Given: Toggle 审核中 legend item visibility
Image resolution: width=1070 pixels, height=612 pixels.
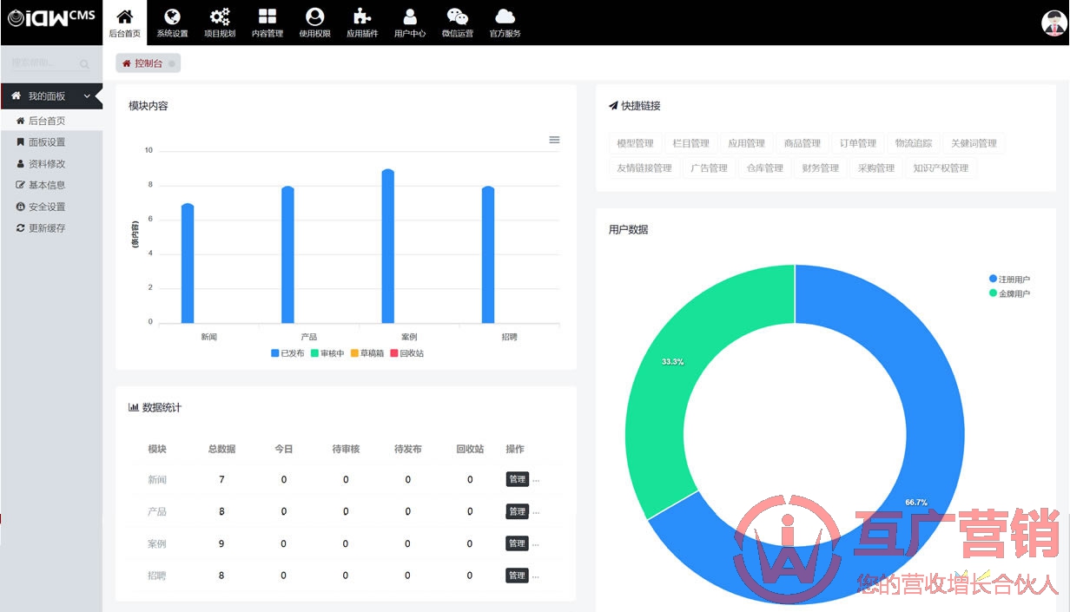Looking at the screenshot, I should click(x=327, y=353).
